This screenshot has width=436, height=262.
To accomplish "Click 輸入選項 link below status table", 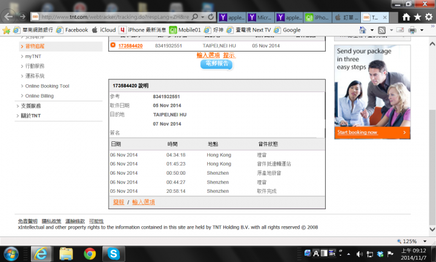I will [x=144, y=202].
